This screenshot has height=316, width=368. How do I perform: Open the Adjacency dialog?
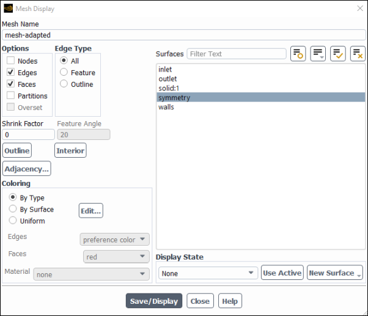pos(26,169)
